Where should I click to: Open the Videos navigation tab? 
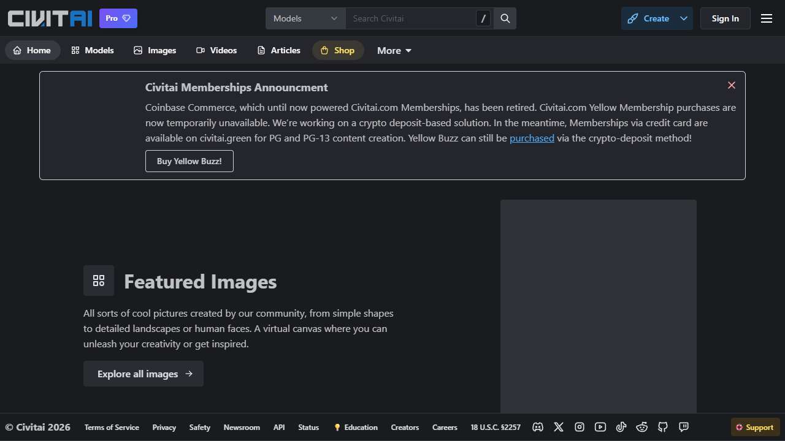(x=216, y=50)
